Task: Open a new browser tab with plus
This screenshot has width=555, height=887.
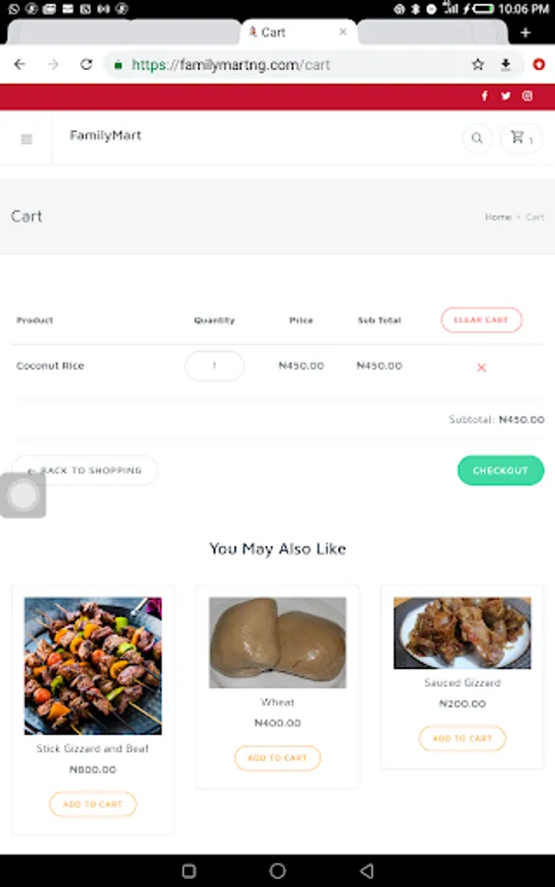Action: coord(525,33)
